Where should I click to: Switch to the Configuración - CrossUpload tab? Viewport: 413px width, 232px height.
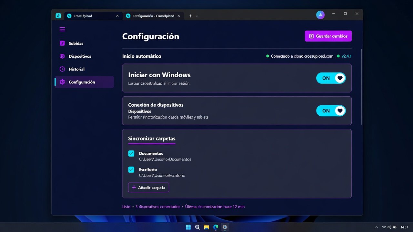pyautogui.click(x=154, y=16)
